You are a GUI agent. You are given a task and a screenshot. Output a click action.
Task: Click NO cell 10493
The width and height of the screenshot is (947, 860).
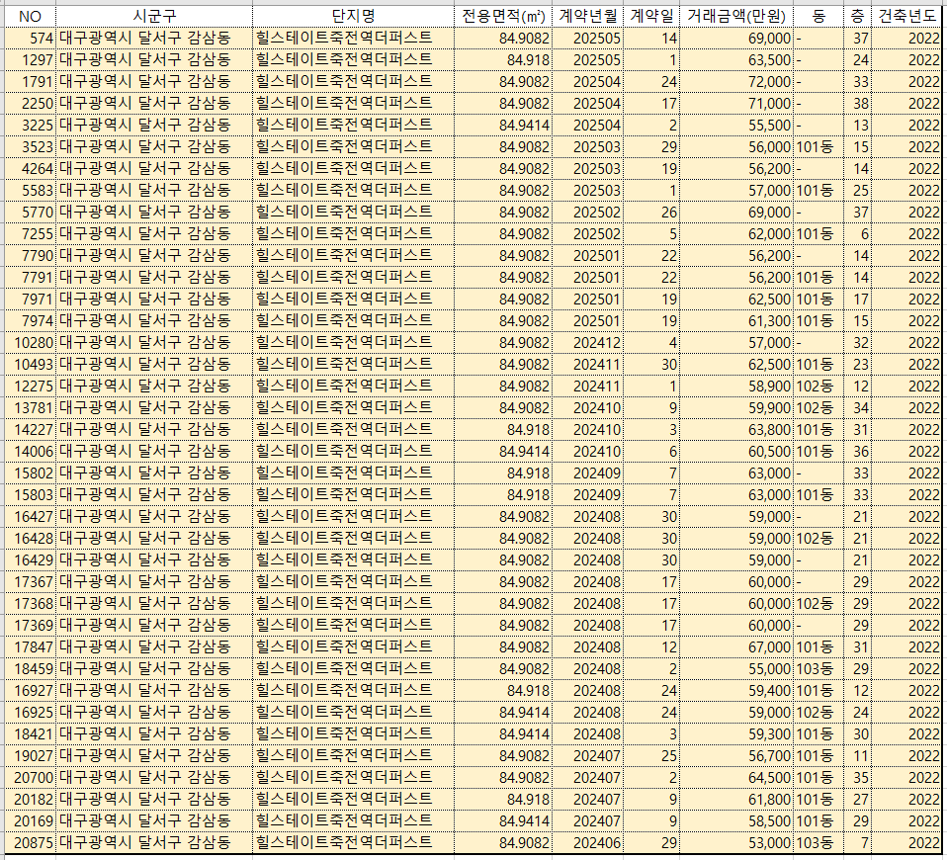[31, 364]
